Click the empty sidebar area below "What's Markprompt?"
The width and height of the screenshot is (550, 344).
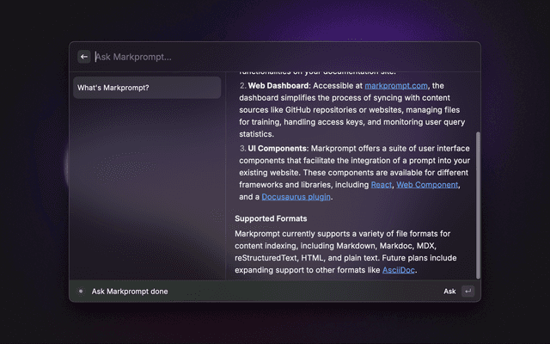pyautogui.click(x=147, y=189)
